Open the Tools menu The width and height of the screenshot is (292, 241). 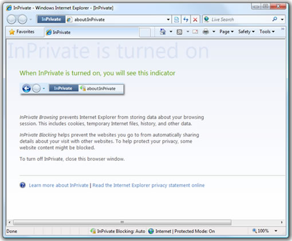click(x=267, y=32)
